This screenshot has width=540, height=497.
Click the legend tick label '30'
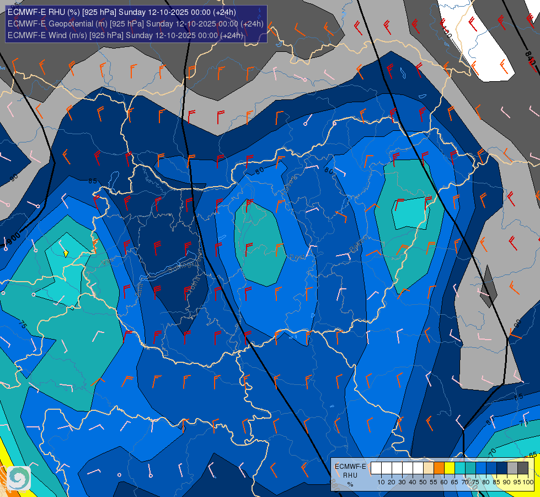pyautogui.click(x=402, y=482)
